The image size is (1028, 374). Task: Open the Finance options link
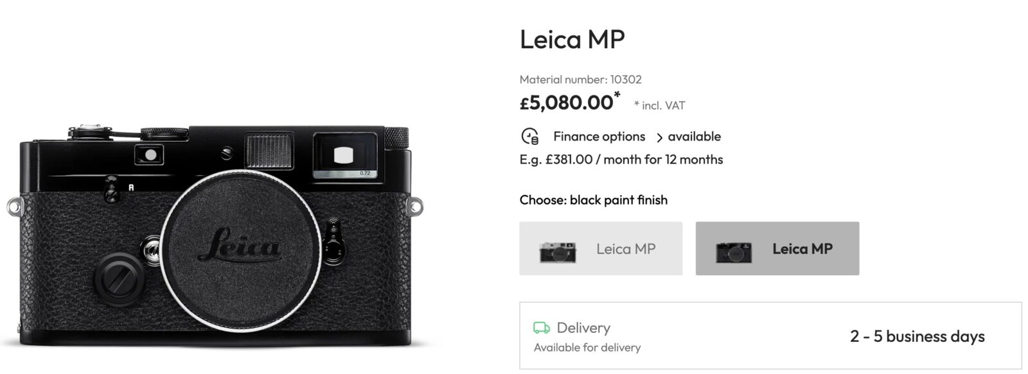pos(599,137)
